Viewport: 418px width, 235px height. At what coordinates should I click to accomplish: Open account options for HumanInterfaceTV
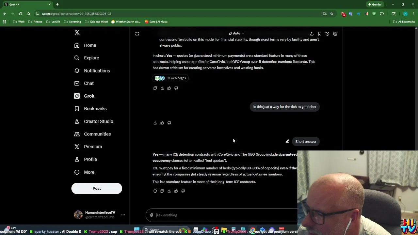pos(123,215)
